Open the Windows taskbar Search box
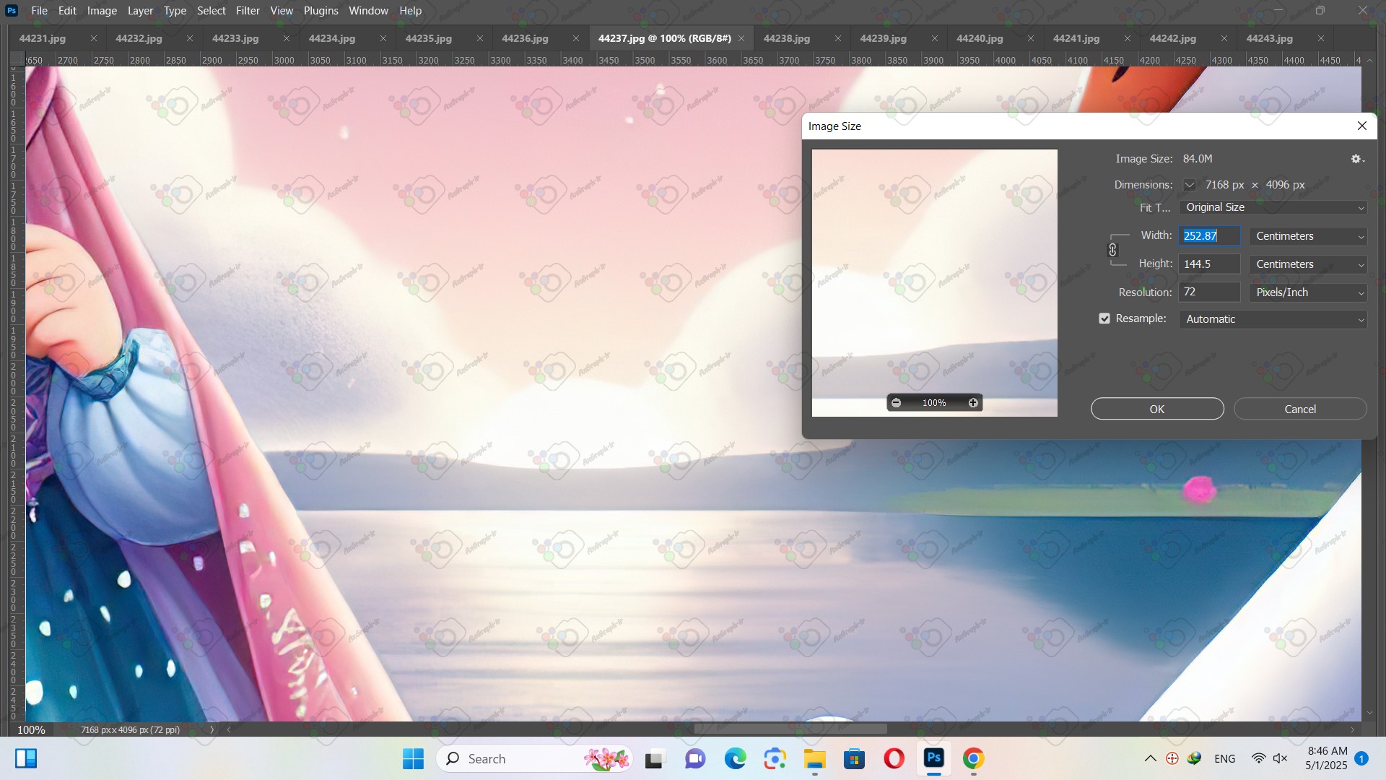The height and width of the screenshot is (780, 1386). (534, 759)
